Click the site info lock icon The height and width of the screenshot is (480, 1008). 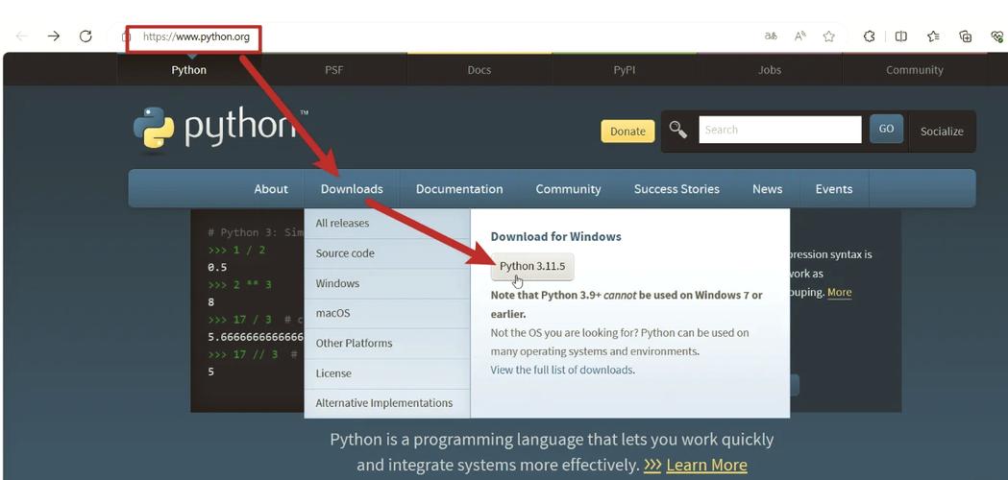pos(127,37)
